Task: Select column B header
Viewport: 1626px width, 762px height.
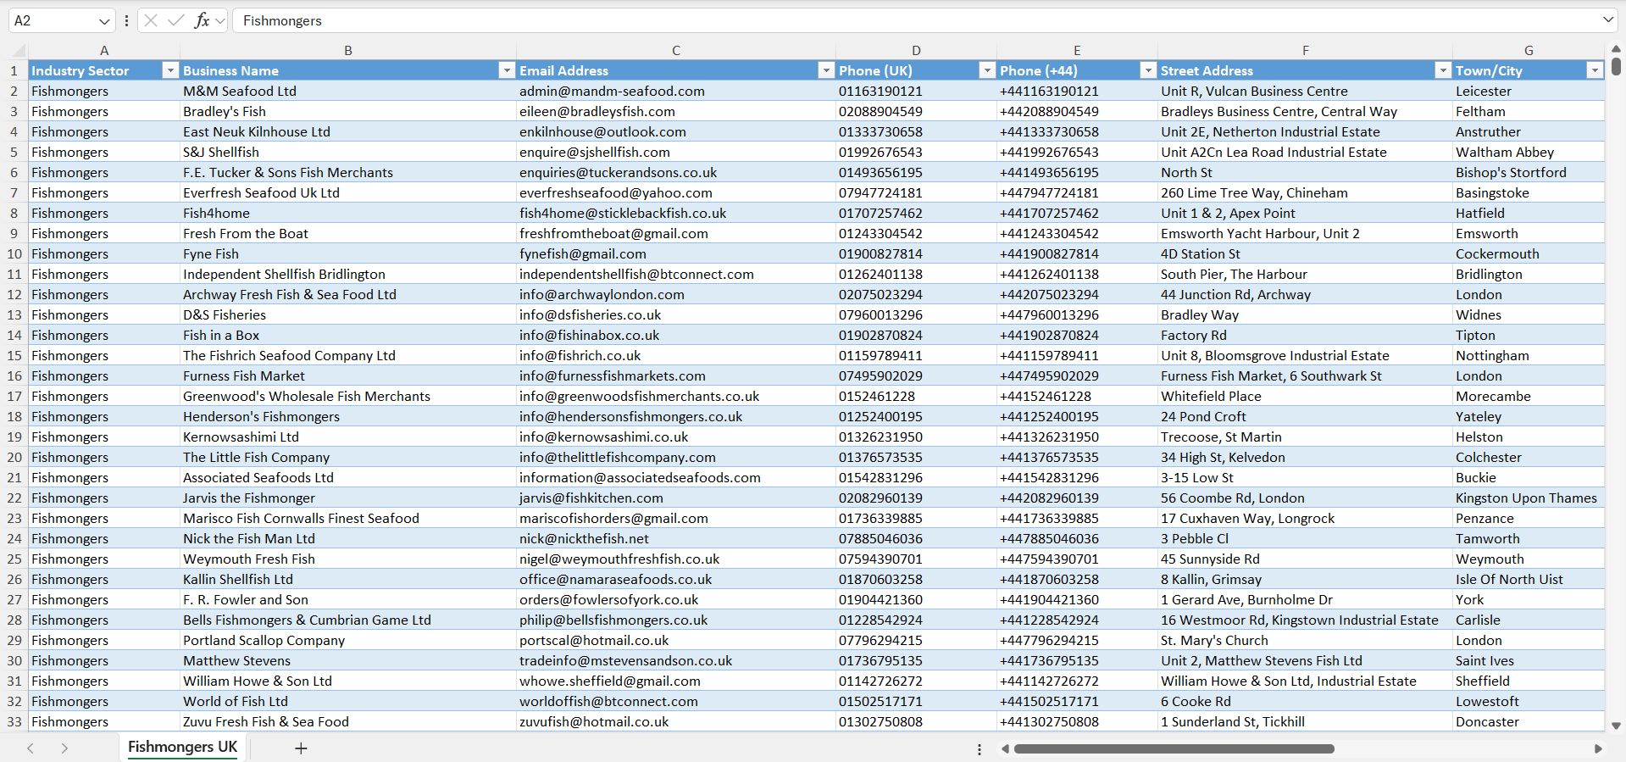Action: (x=348, y=50)
